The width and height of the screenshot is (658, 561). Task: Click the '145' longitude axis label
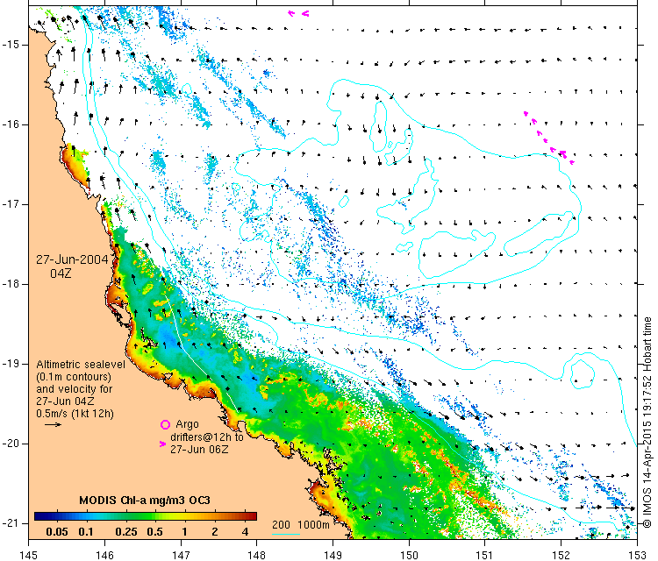(29, 555)
